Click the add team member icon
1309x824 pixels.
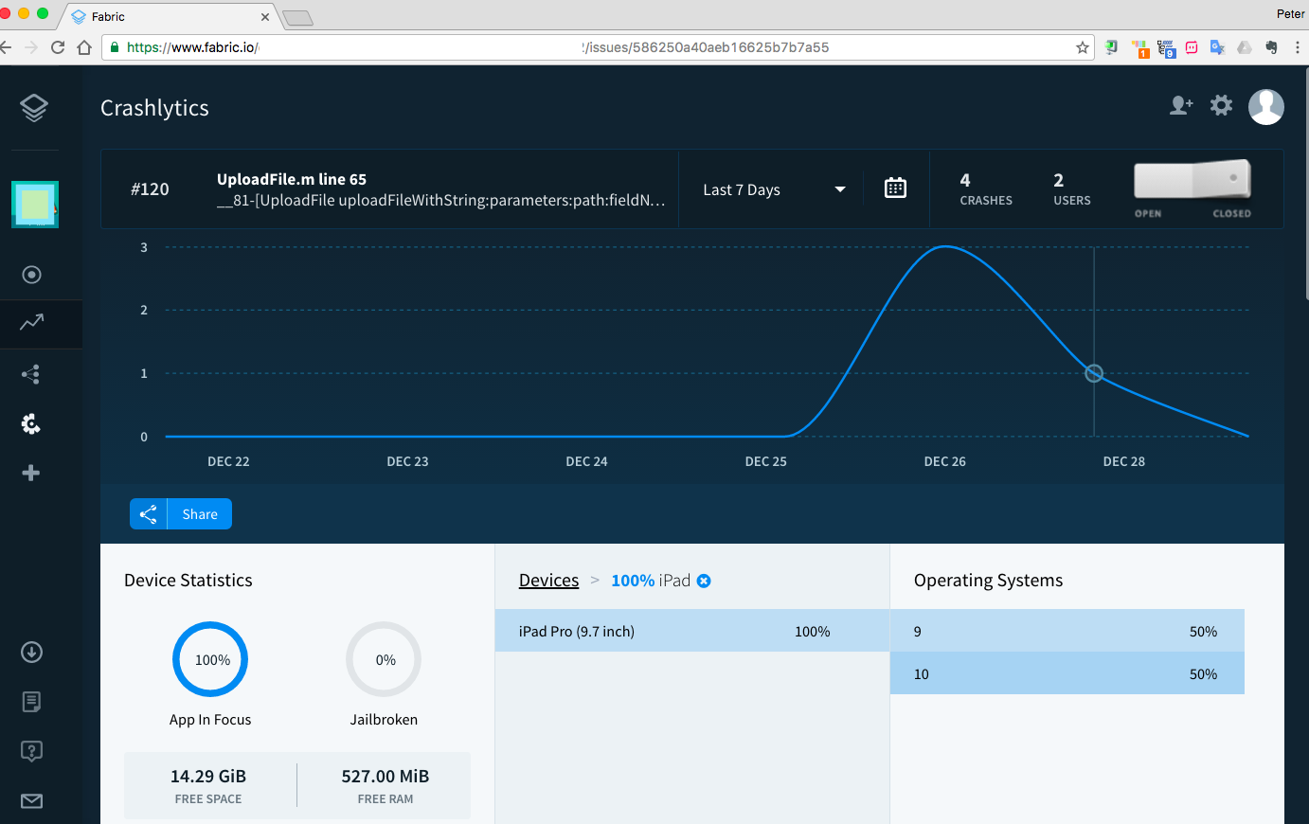1180,106
